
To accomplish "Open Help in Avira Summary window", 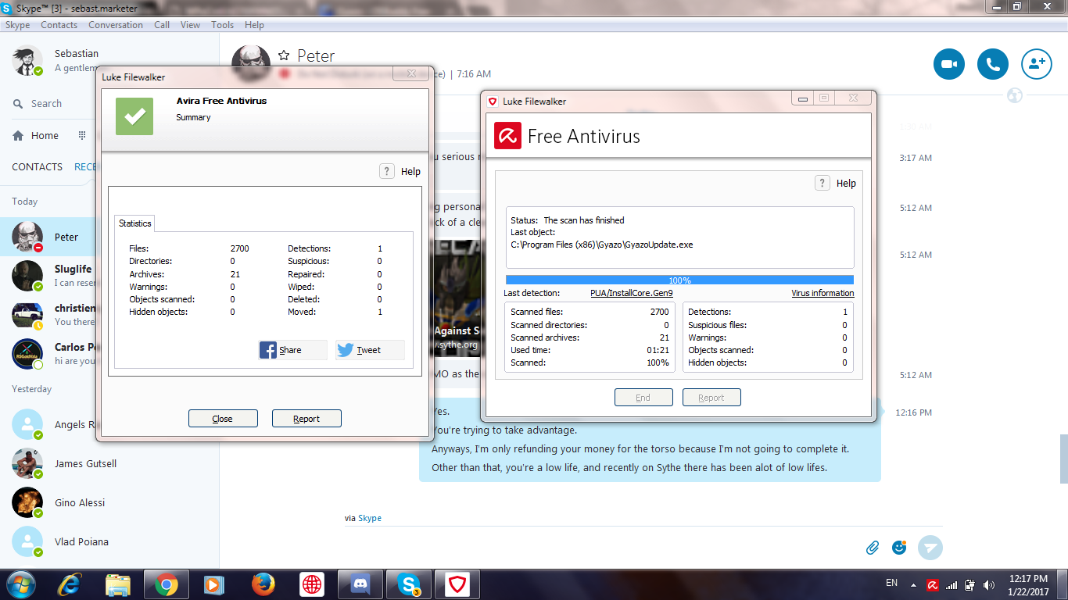I will coord(400,172).
